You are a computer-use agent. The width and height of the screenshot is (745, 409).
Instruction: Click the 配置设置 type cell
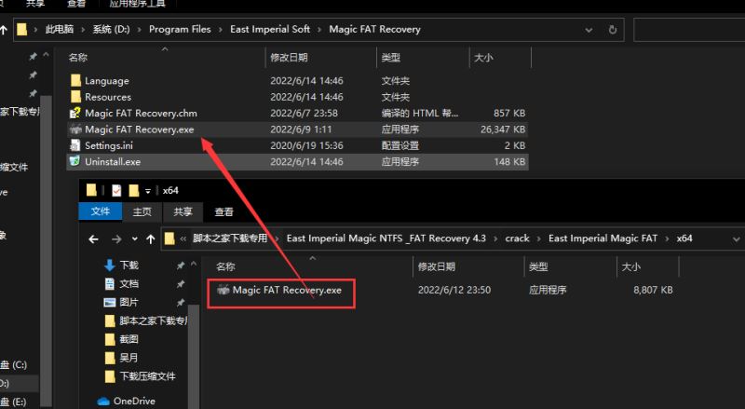point(400,145)
